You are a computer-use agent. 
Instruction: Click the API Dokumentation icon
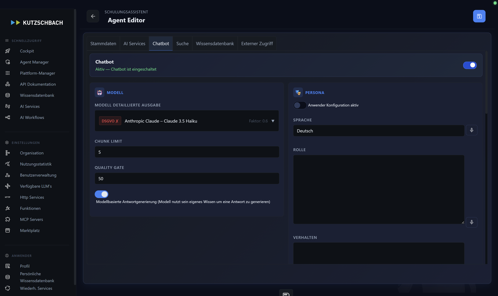(x=8, y=84)
